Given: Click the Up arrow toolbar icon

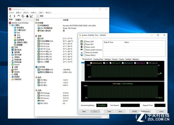Looking at the screenshot, I should point(18,16).
